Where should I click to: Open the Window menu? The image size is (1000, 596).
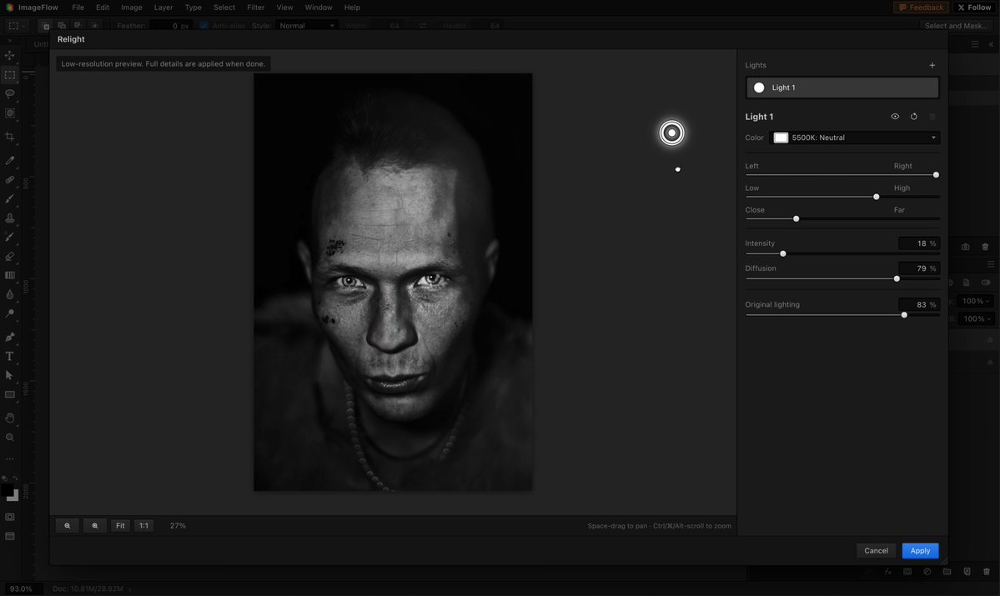click(x=319, y=8)
